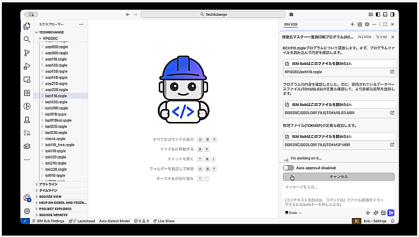The height and width of the screenshot is (237, 419).
Task: Go back with the left arrow
Action: pyautogui.click(x=128, y=14)
